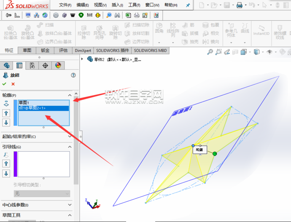Open the 引导相切类型 dropdown
The height and width of the screenshot is (222, 291).
(41, 194)
